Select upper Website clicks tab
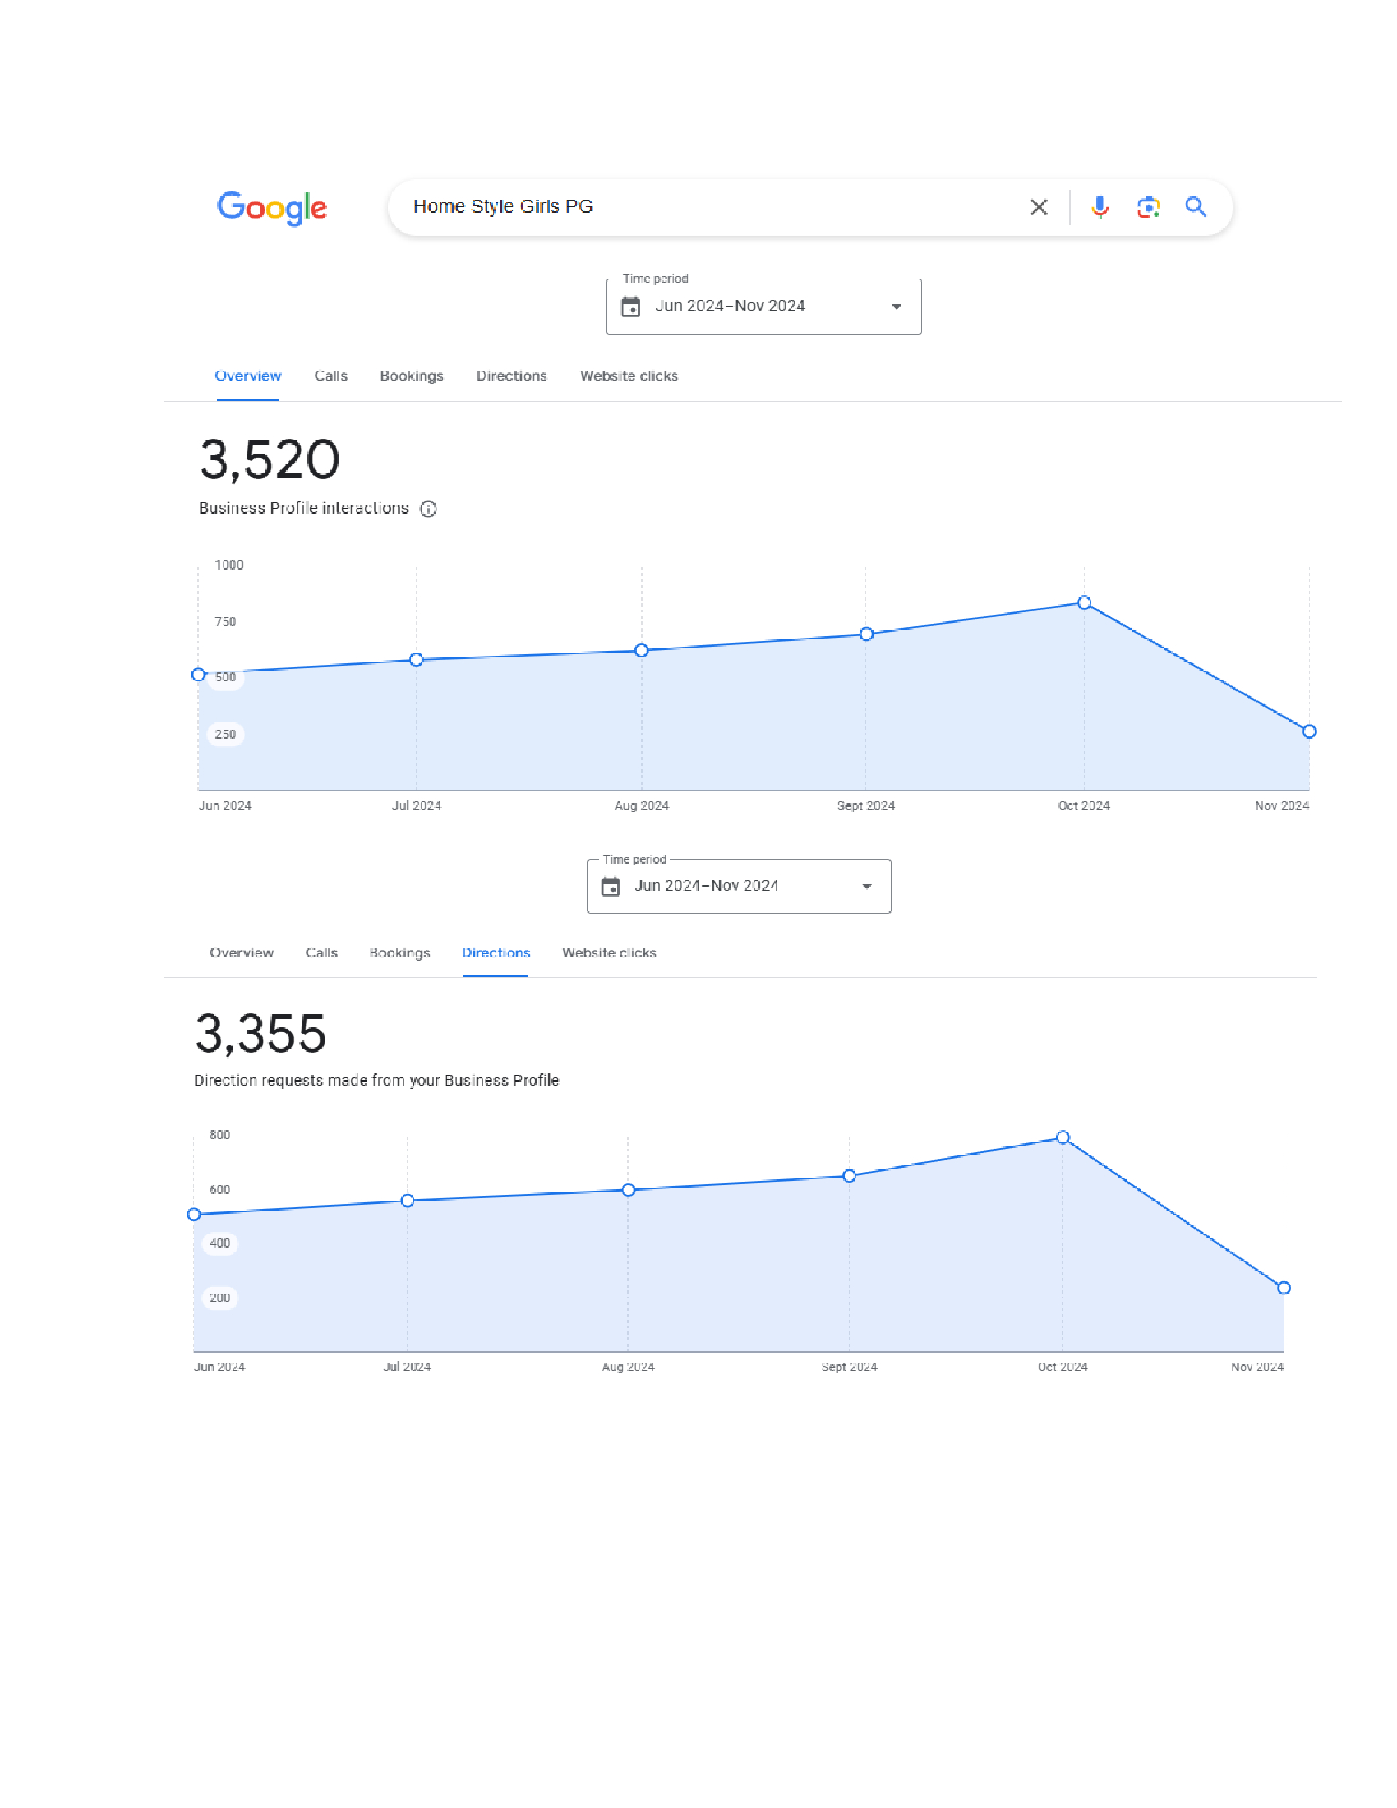 pyautogui.click(x=628, y=376)
